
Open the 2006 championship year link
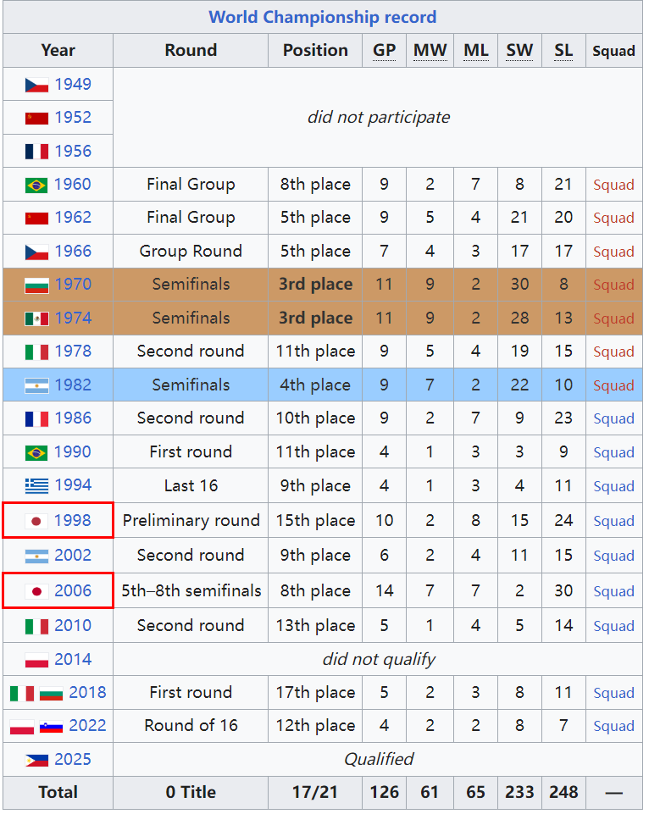tap(73, 590)
